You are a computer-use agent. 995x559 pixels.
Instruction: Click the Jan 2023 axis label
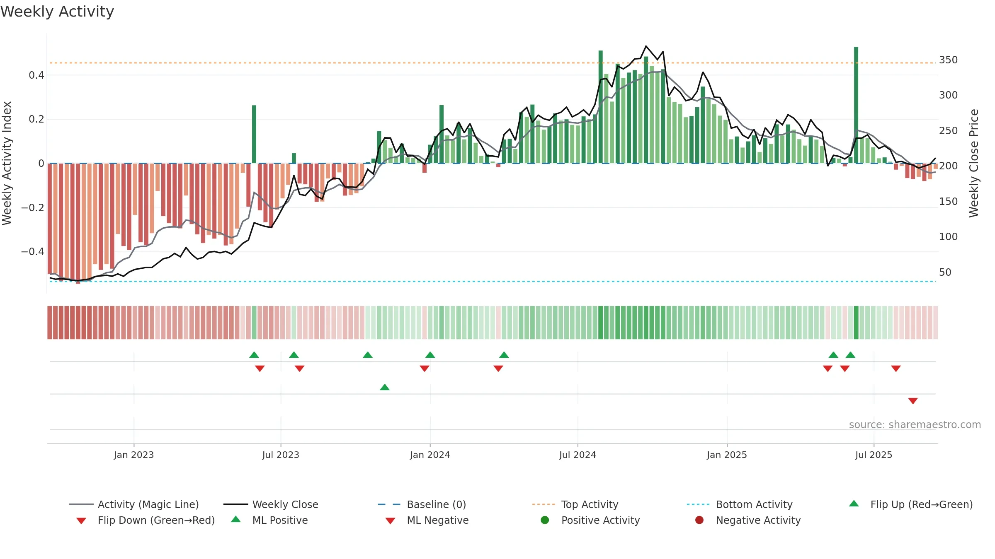134,455
